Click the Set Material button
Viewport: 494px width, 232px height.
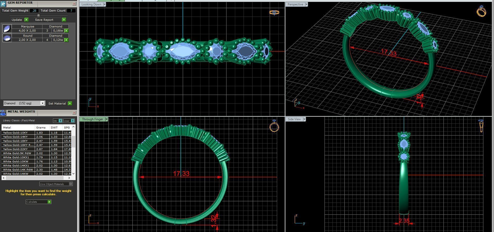[x=58, y=103]
